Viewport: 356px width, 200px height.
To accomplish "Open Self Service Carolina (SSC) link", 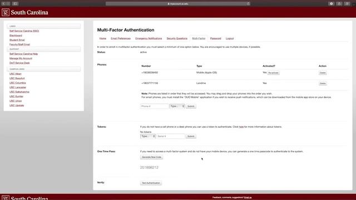I will (x=24, y=31).
